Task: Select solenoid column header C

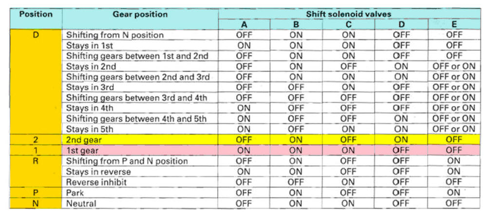Action: 348,25
